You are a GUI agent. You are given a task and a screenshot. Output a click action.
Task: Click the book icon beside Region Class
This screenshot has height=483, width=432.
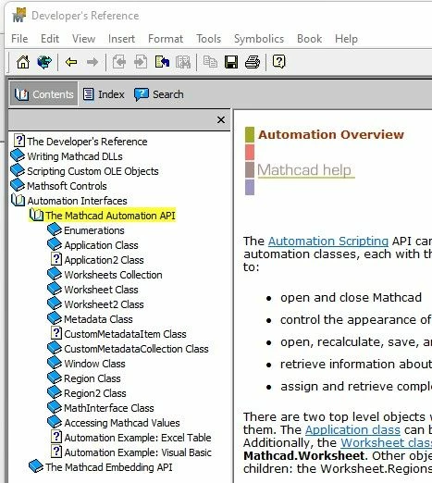(x=55, y=378)
